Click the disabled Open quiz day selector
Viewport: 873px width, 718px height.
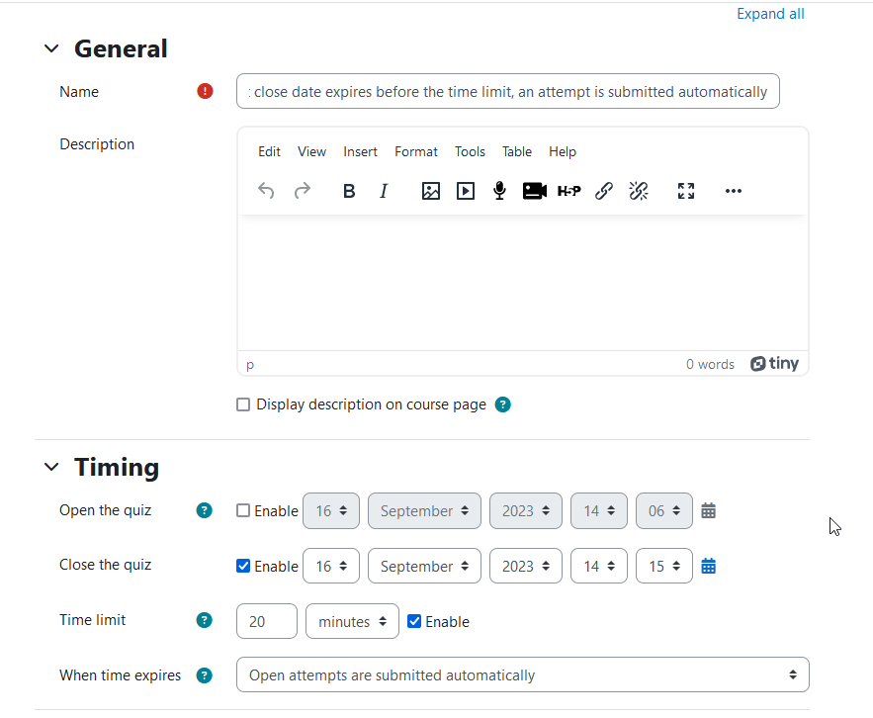click(x=331, y=510)
